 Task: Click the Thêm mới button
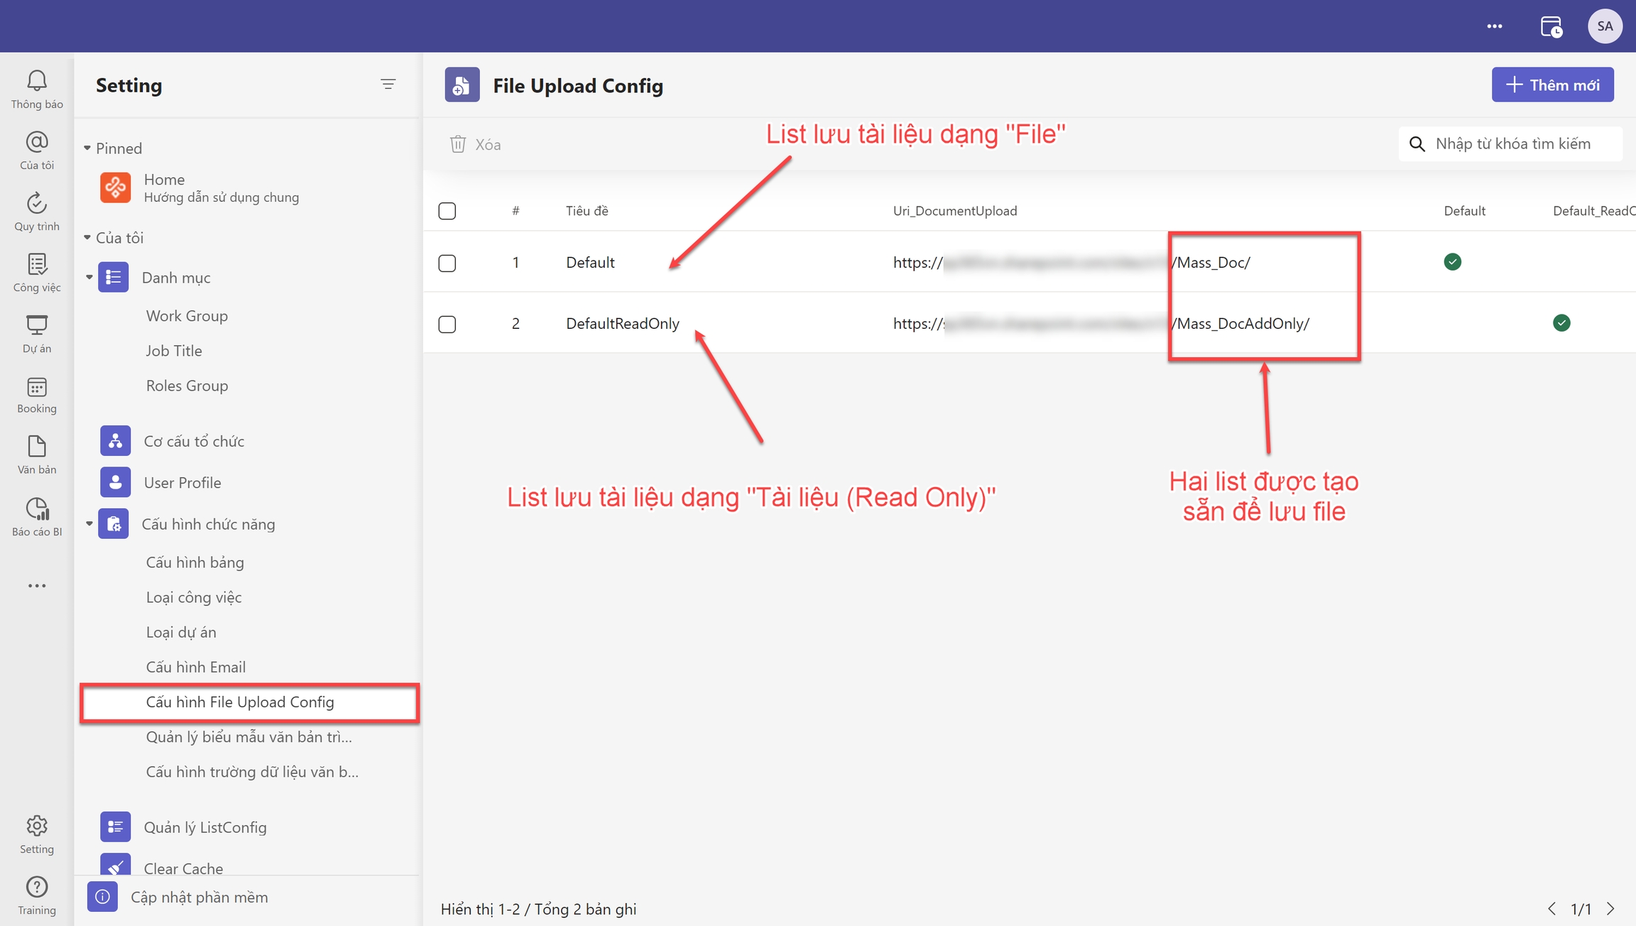1552,85
